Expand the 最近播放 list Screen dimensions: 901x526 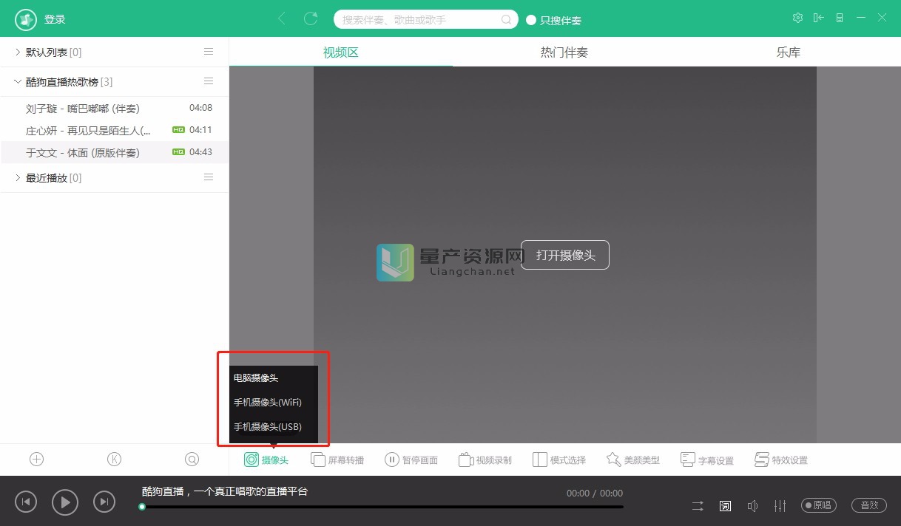(18, 177)
